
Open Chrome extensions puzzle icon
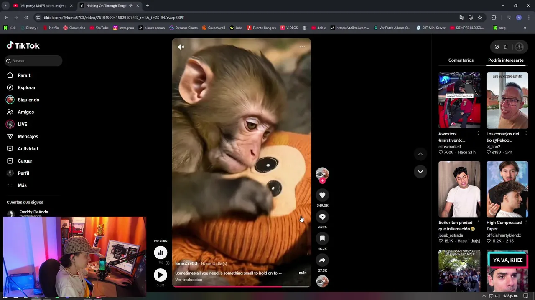coord(494,17)
